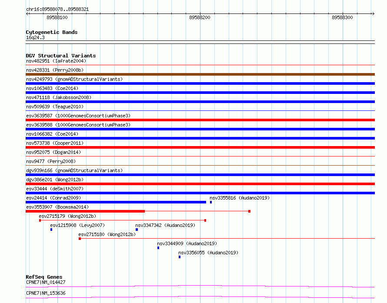This screenshot has width=387, height=303.
Task: Click the 89588300 ruler position label
Action: (342, 17)
